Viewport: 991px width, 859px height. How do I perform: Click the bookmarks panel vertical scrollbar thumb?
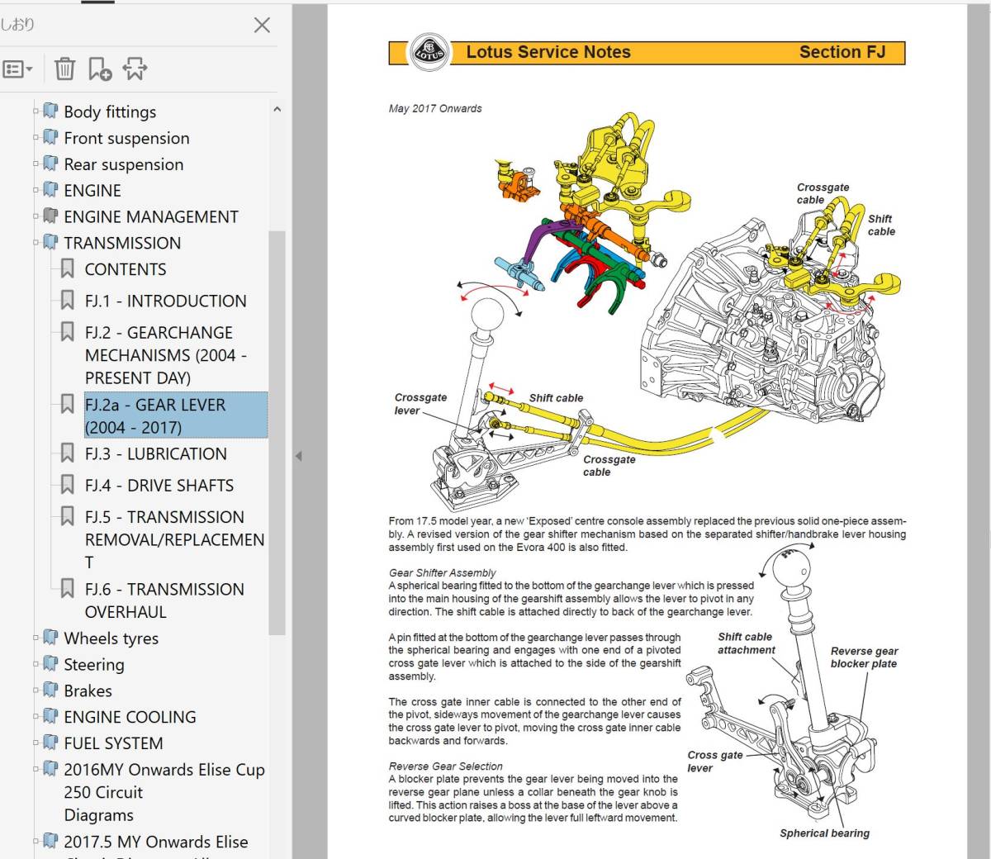pos(277,432)
